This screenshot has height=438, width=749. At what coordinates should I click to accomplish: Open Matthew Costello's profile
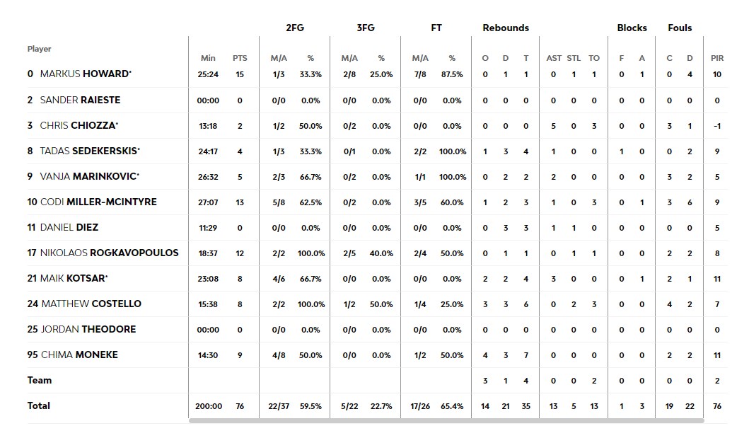(91, 304)
